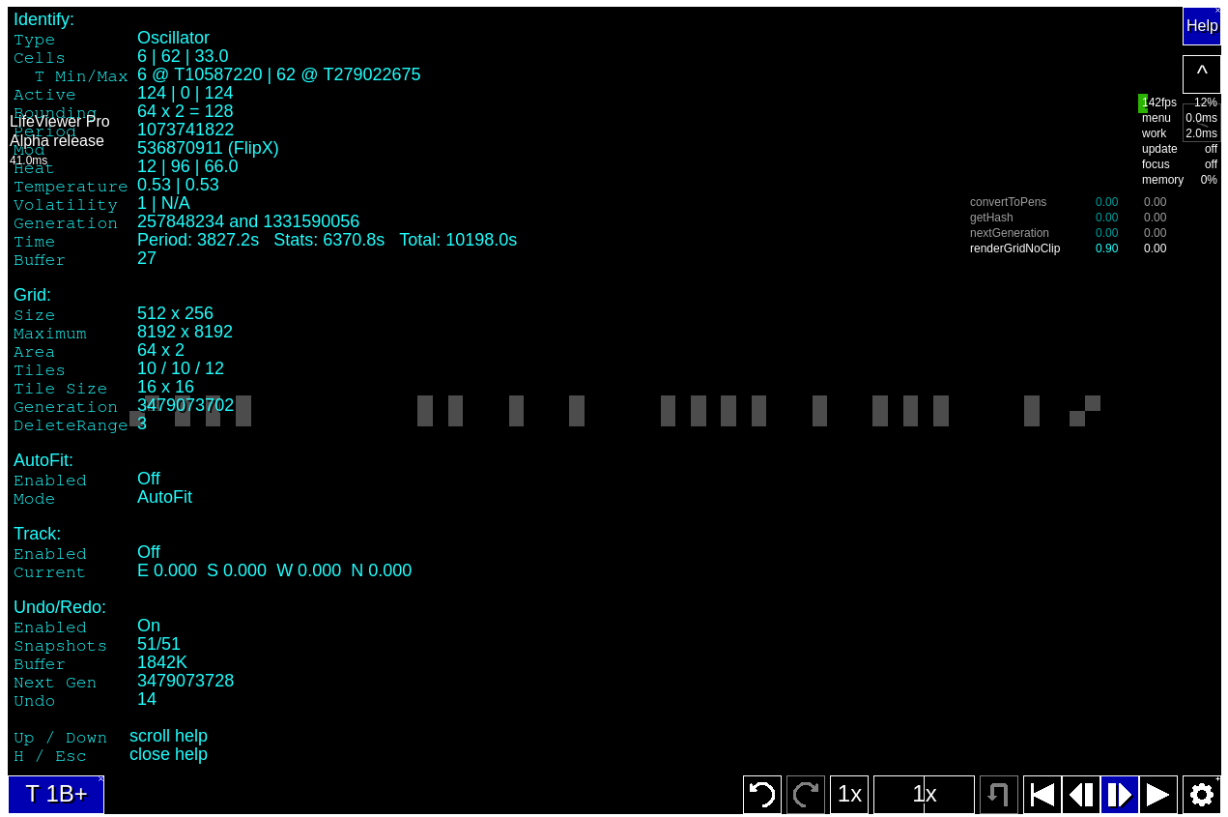
Task: Click the 'Track:' section heading
Action: 37,534
